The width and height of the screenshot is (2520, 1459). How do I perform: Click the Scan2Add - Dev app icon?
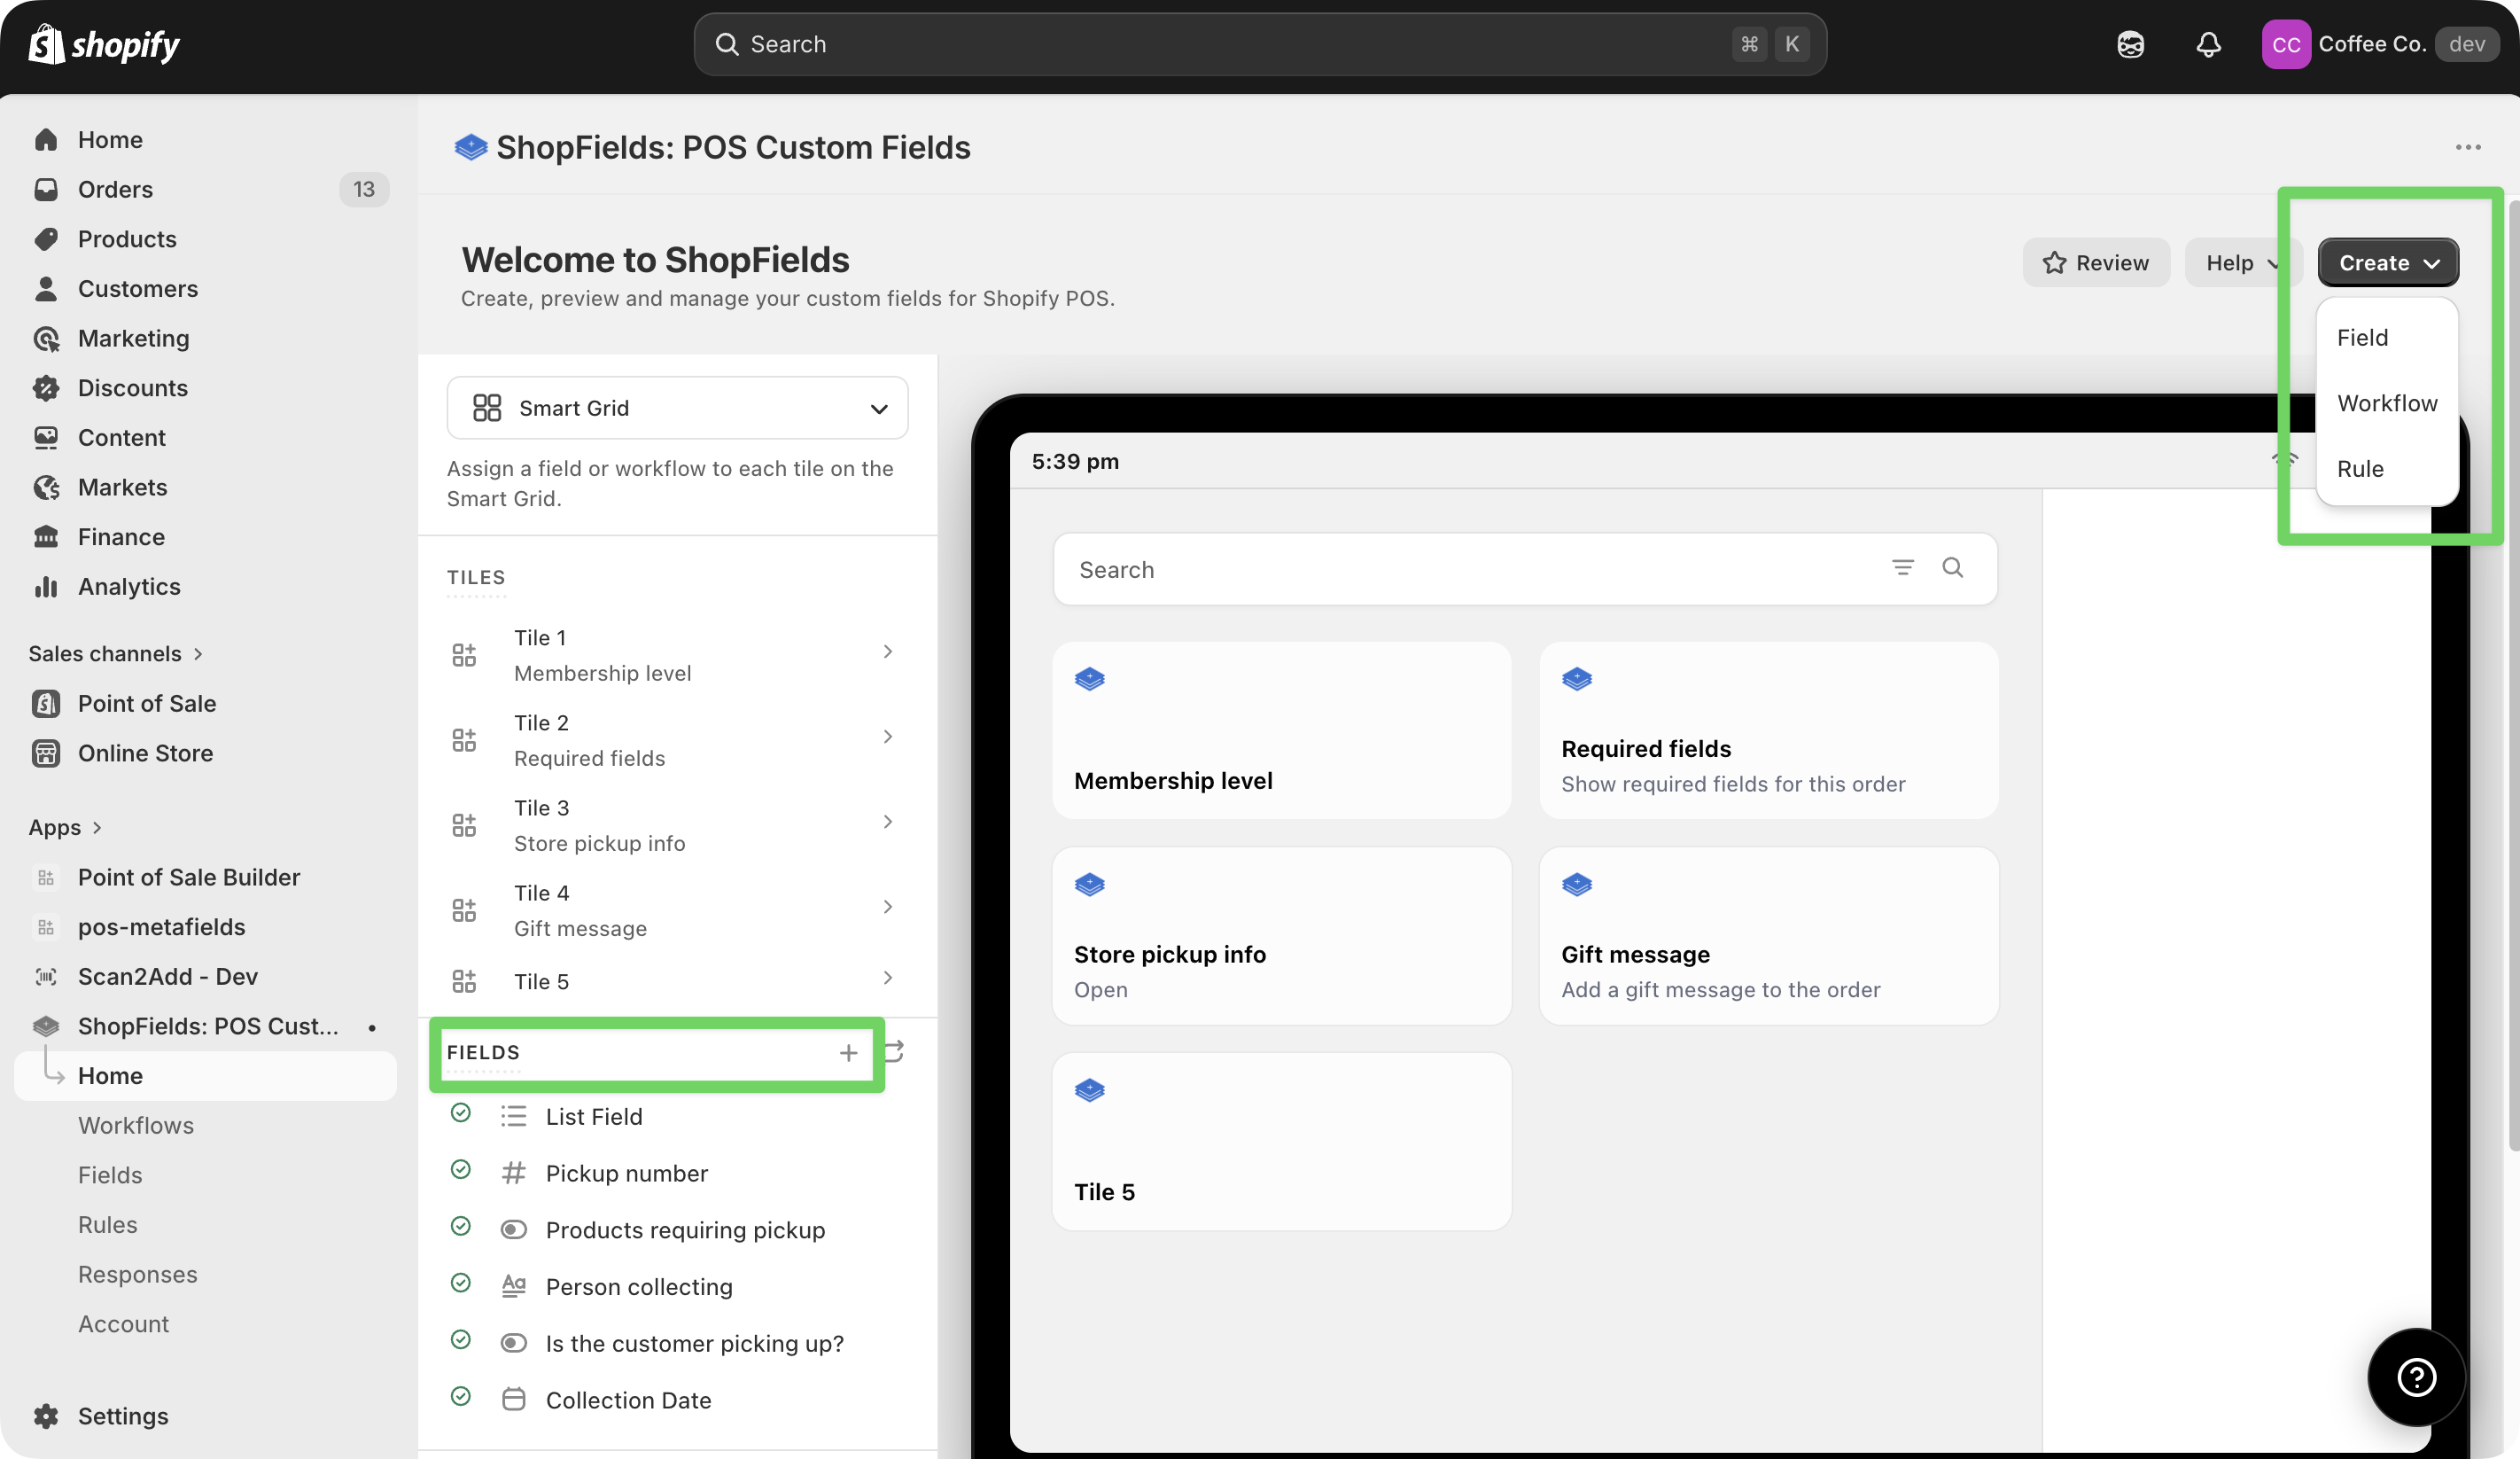click(46, 977)
